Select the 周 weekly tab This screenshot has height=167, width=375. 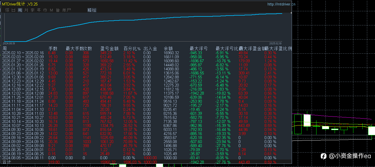20,10
